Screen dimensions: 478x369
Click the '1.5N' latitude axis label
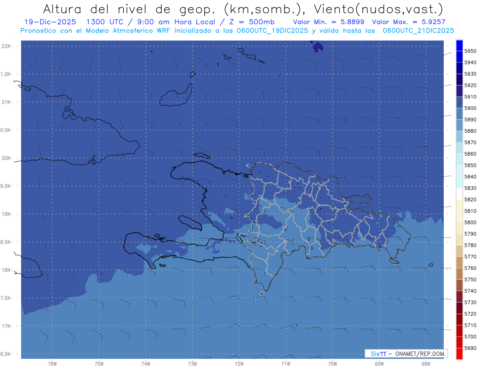tap(6, 74)
